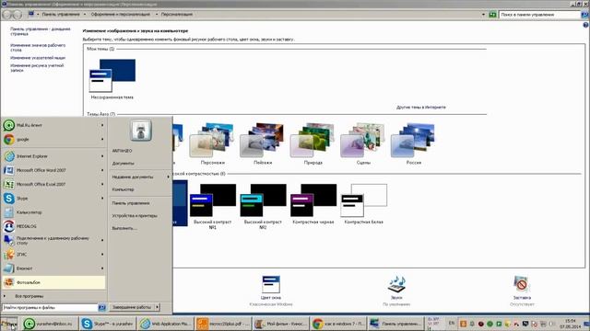Viewport: 590px width, 331px height.
Task: Select the Несохраненная тема theme
Action: tap(112, 79)
